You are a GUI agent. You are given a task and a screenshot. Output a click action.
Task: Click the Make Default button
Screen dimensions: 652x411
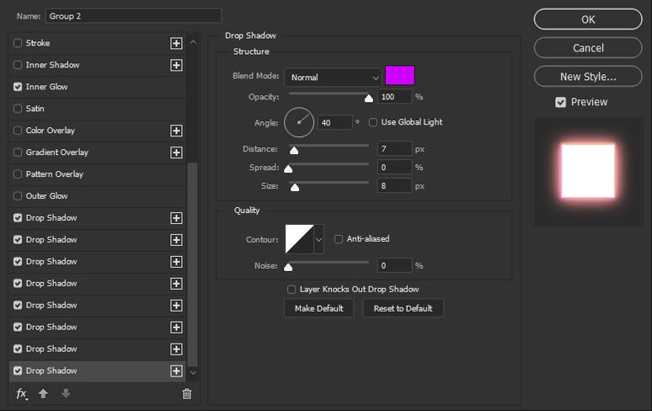[x=319, y=308]
